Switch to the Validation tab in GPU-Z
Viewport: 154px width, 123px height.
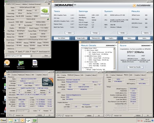point(24,4)
